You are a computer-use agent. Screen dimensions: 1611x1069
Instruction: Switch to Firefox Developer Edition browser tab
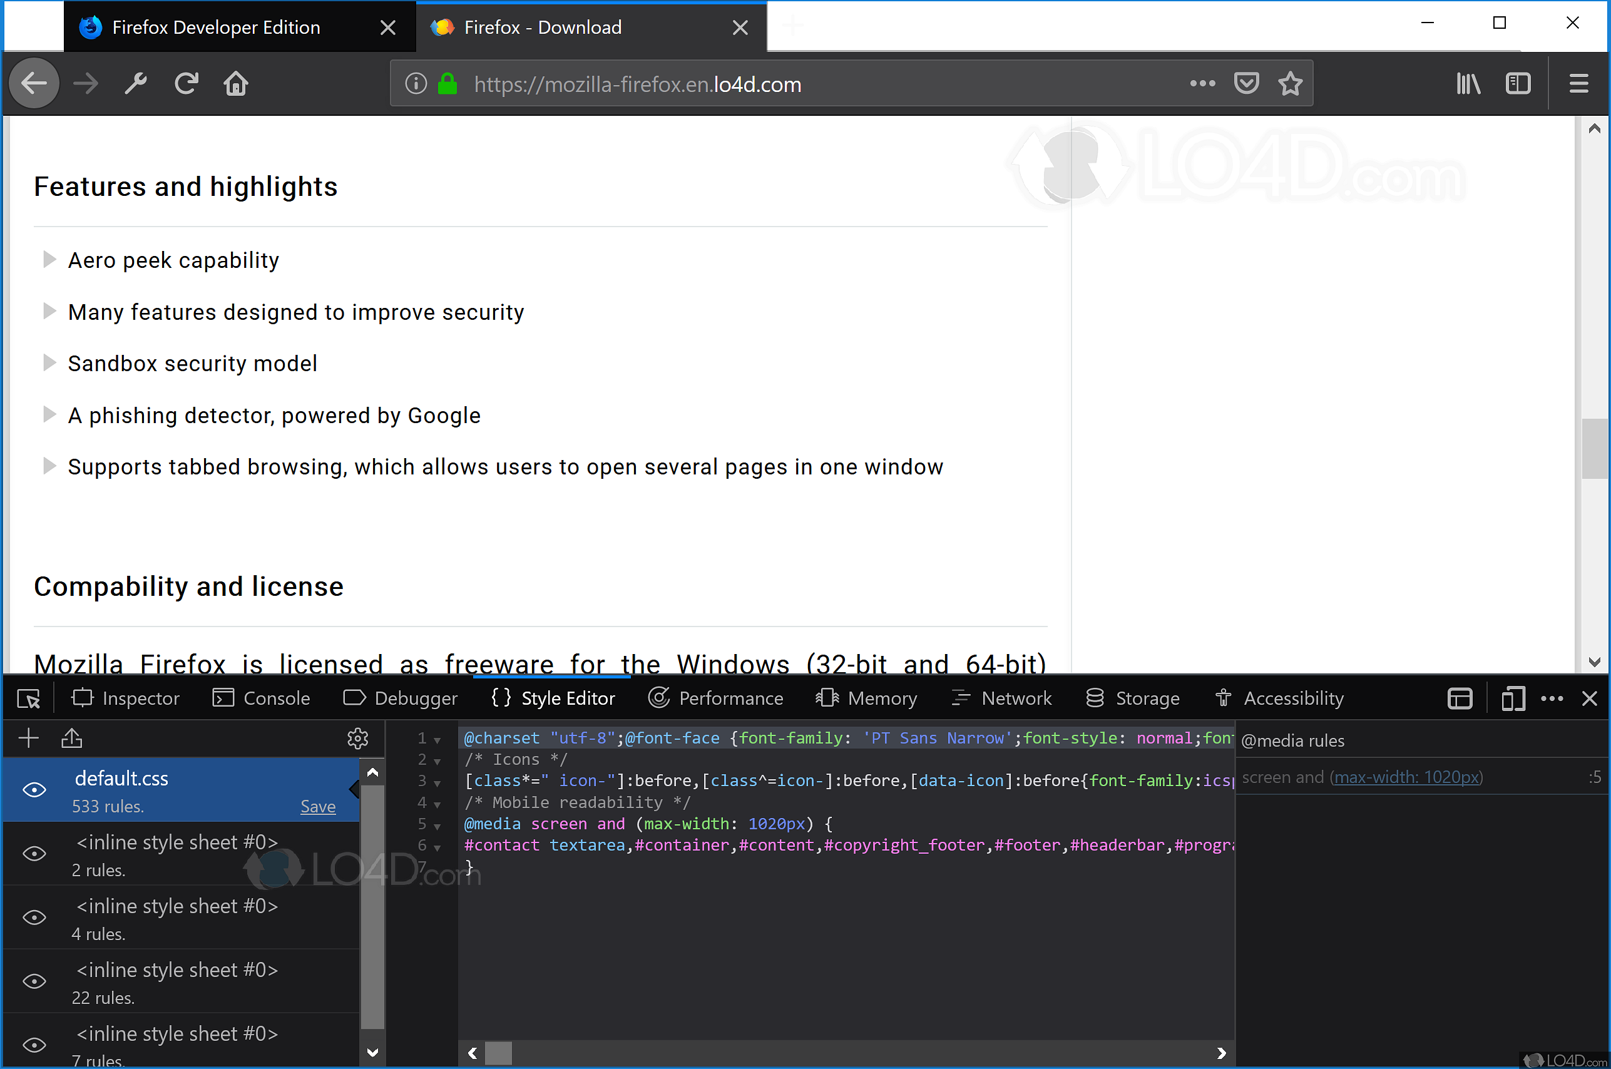coord(216,28)
